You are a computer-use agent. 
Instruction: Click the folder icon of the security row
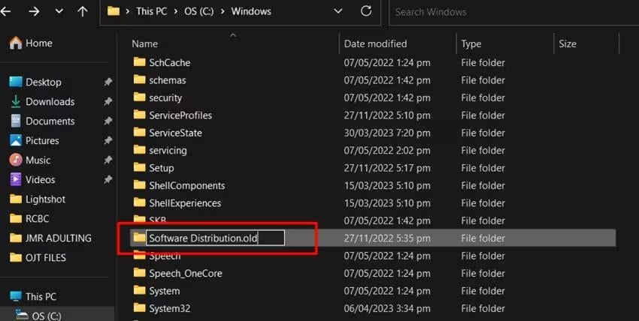(139, 97)
